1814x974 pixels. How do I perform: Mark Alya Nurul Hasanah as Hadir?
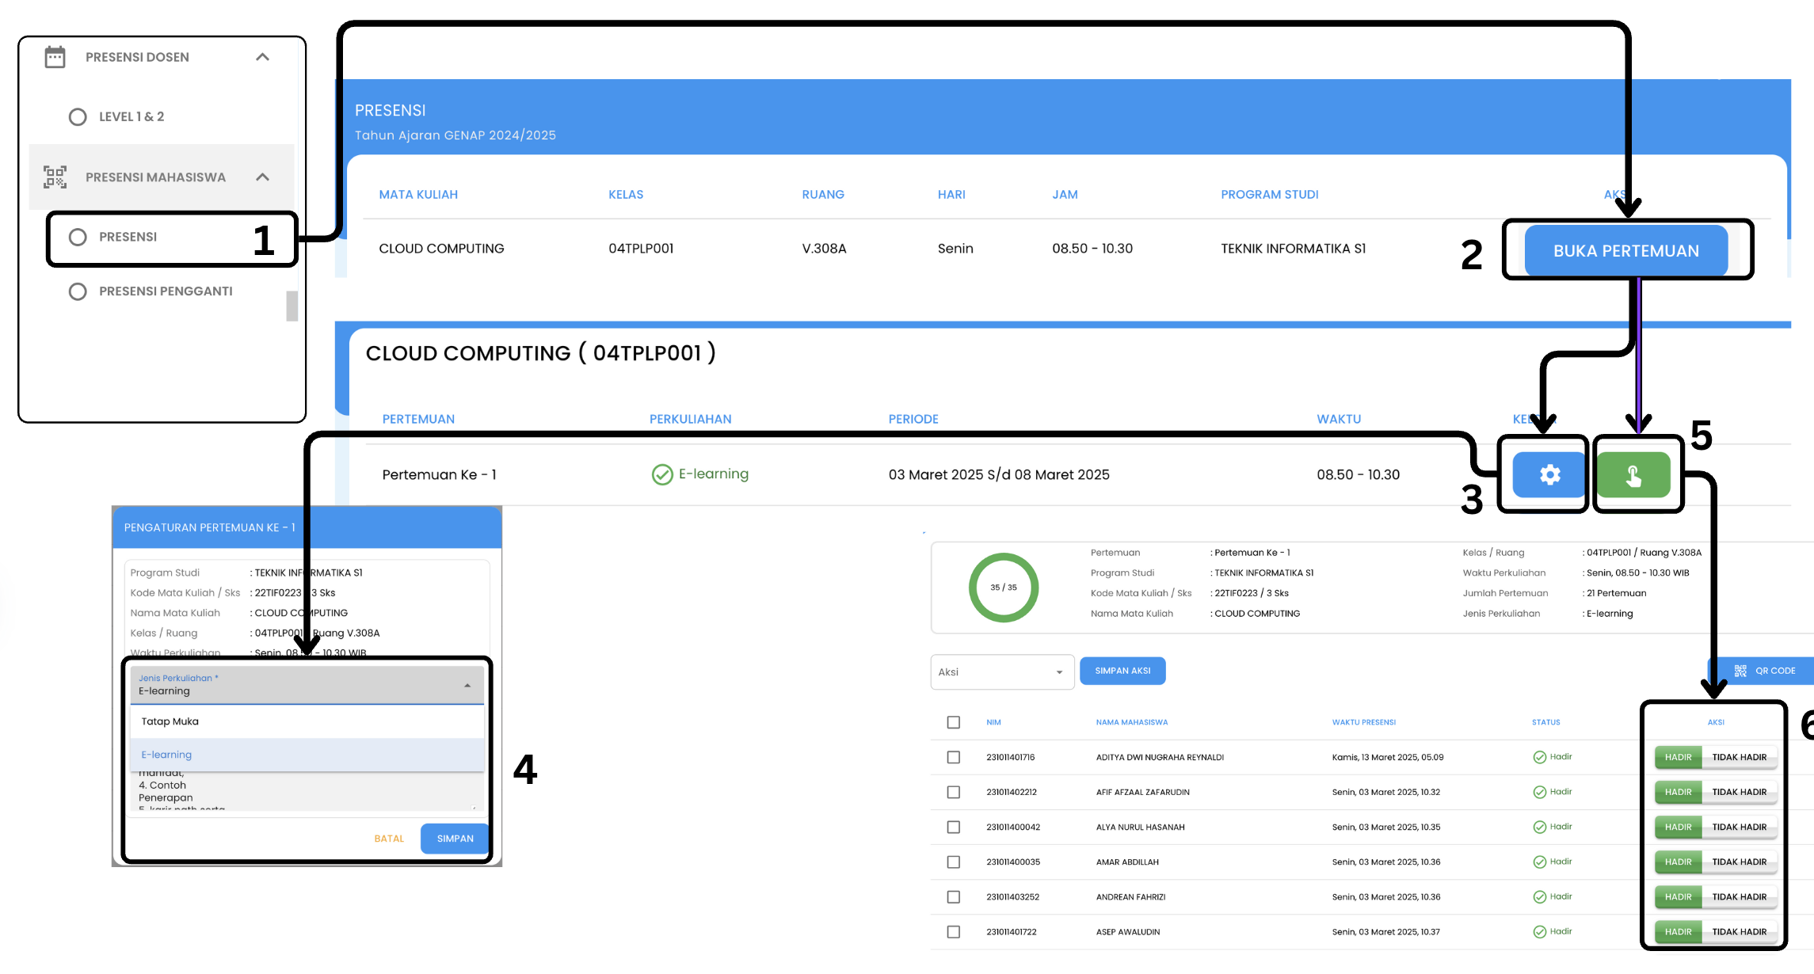point(1678,827)
